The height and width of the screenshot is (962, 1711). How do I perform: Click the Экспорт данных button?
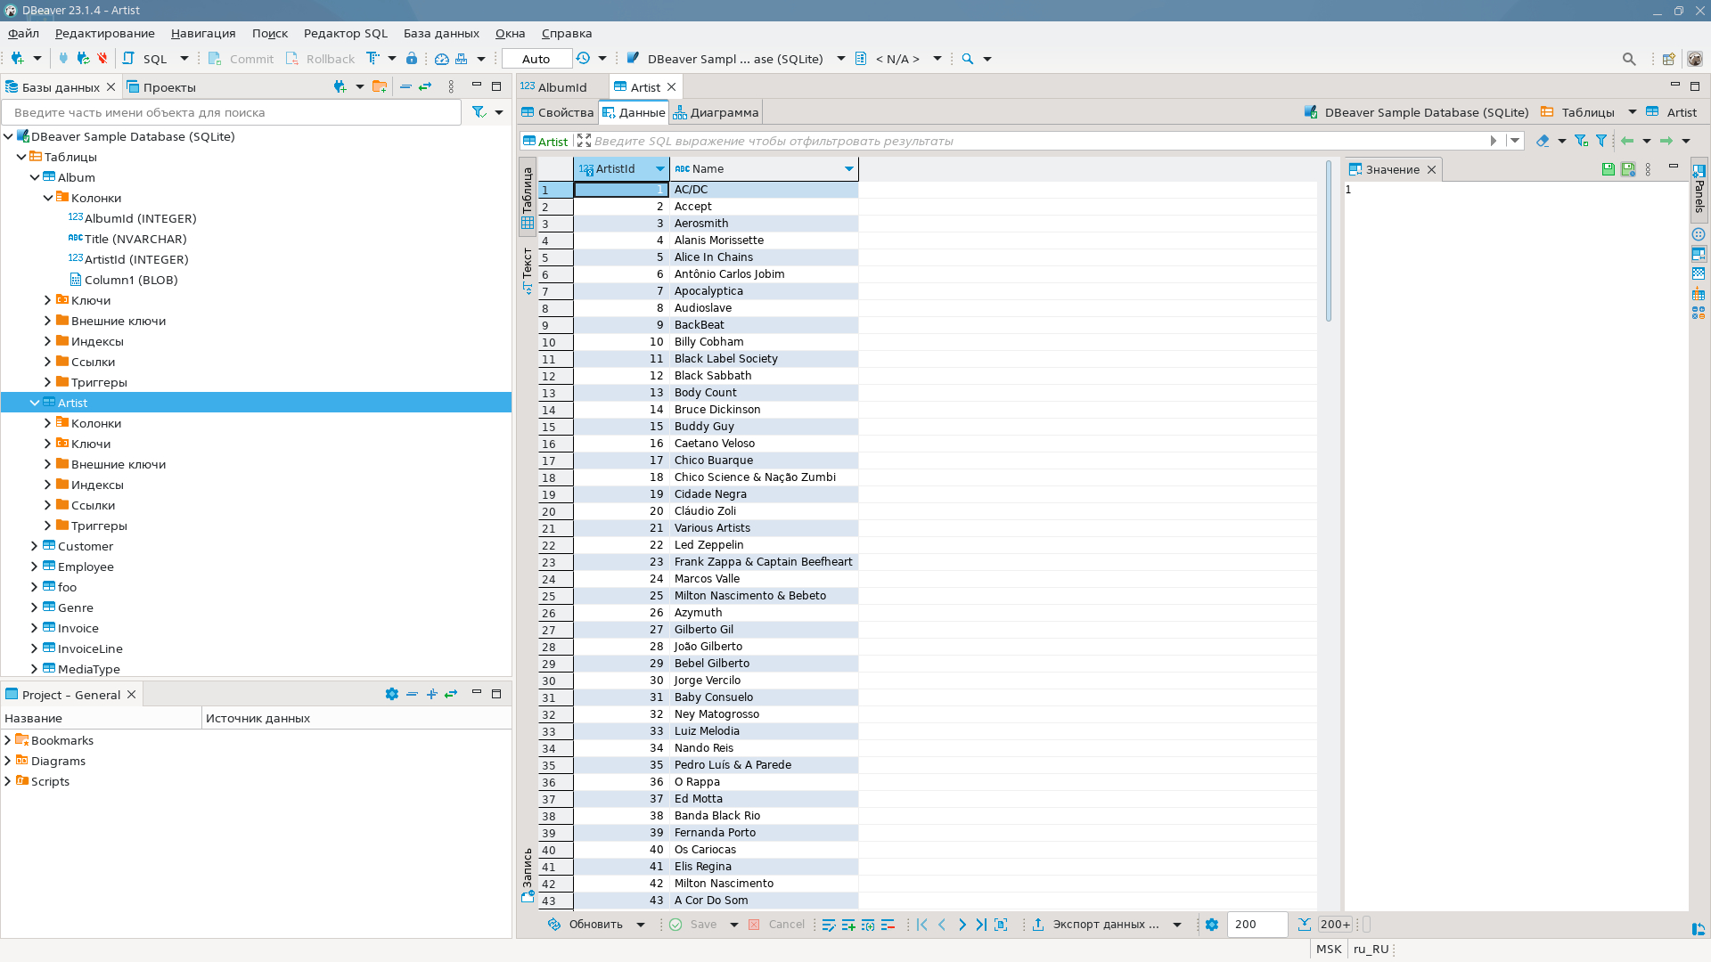tap(1095, 925)
